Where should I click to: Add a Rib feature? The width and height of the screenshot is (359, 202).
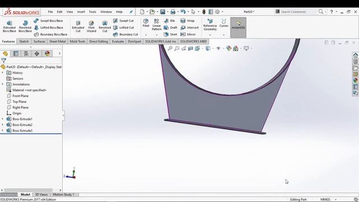click(169, 21)
